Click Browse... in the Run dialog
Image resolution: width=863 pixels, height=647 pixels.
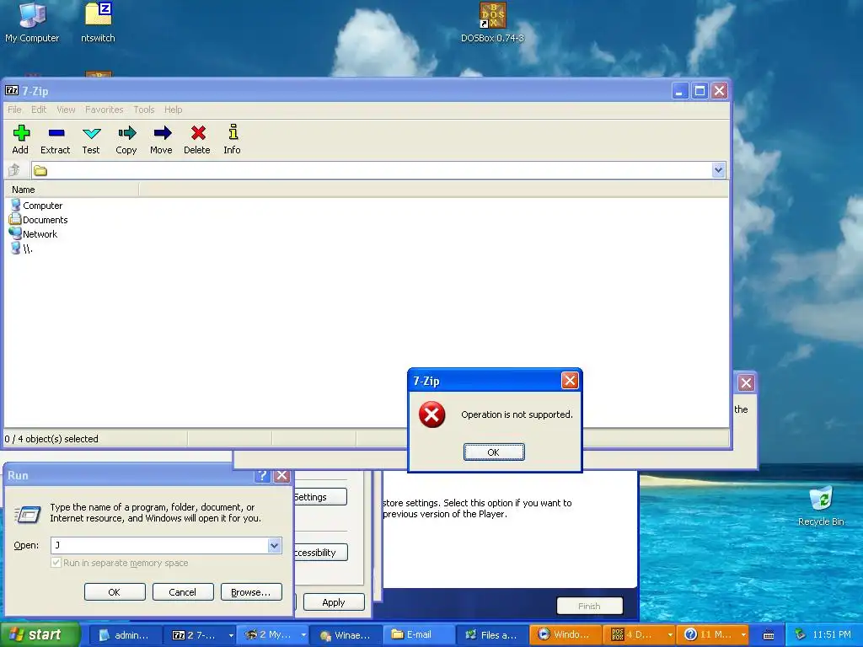click(x=251, y=592)
